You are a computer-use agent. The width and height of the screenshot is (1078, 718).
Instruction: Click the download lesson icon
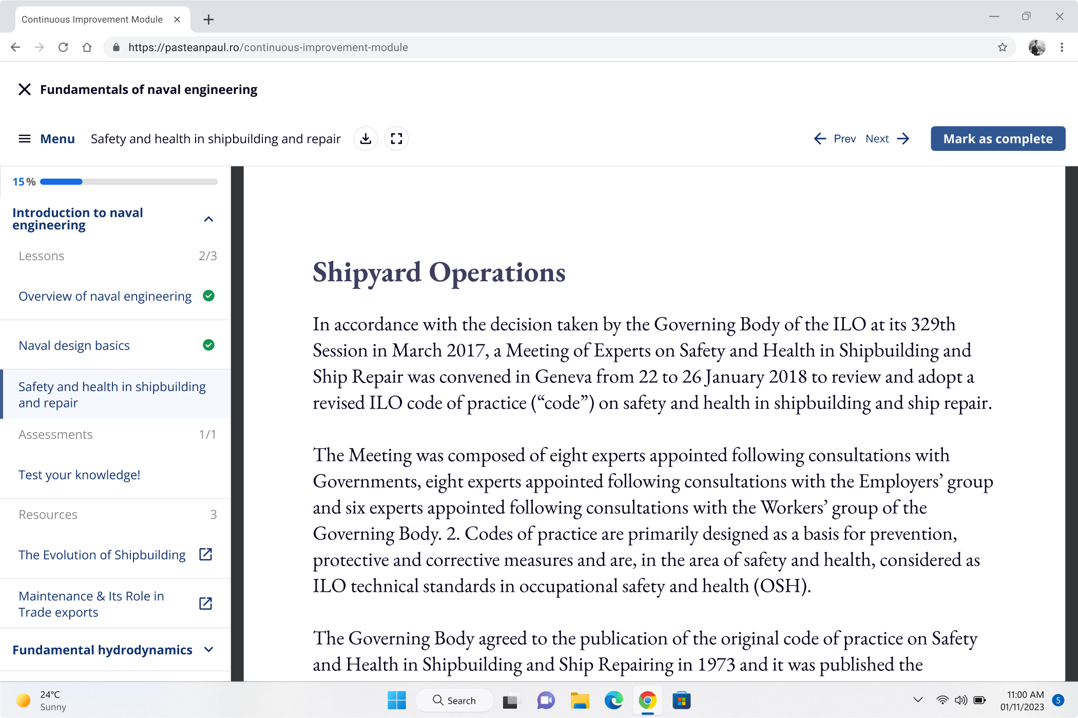click(365, 139)
